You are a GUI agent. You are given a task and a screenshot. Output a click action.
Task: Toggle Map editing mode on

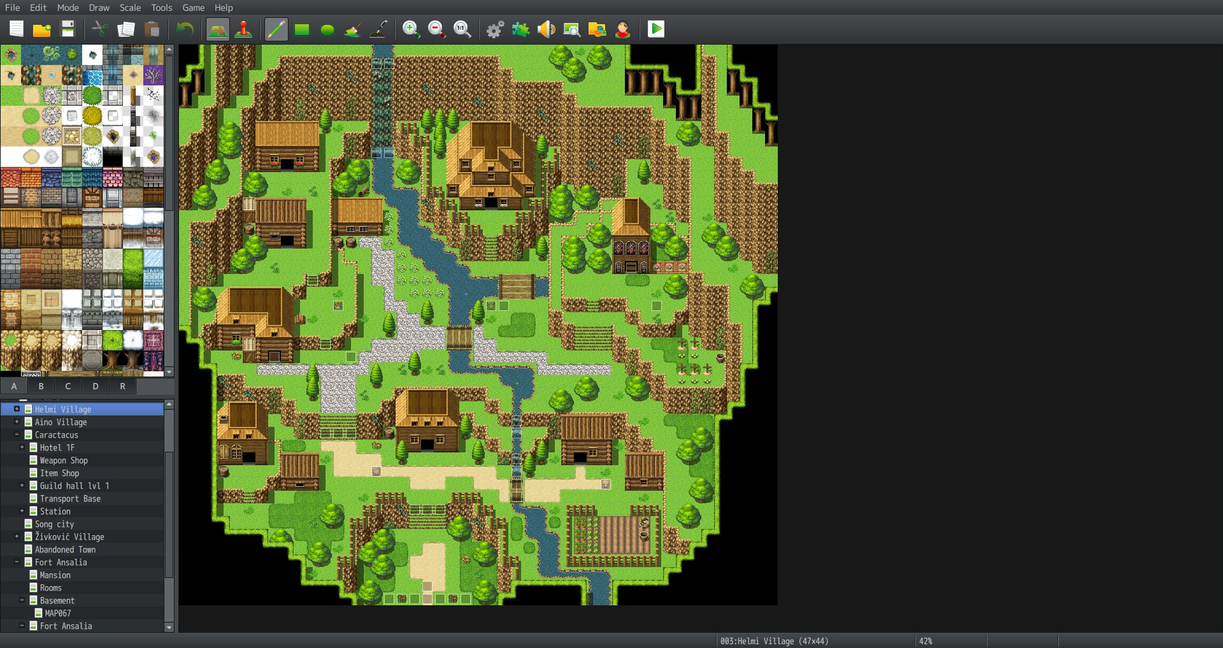pos(217,29)
